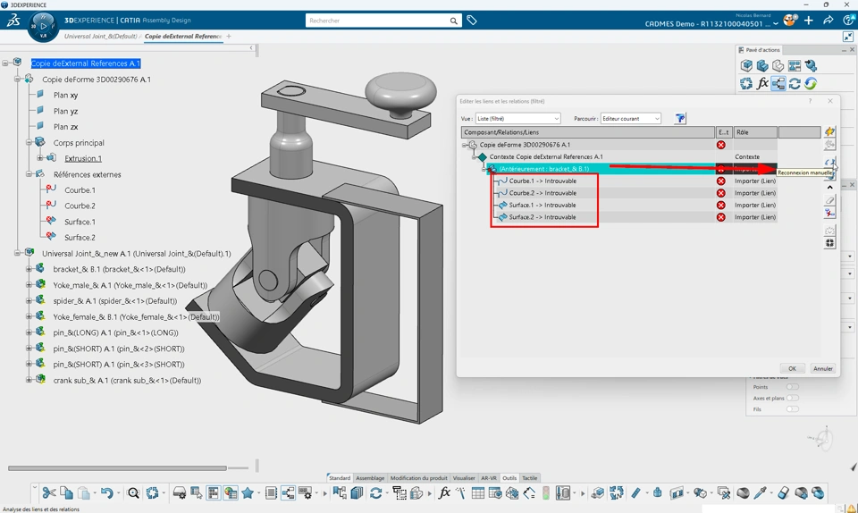Image resolution: width=858 pixels, height=513 pixels.
Task: Select the formula fx icon in Pavé d'actions
Action: (762, 83)
